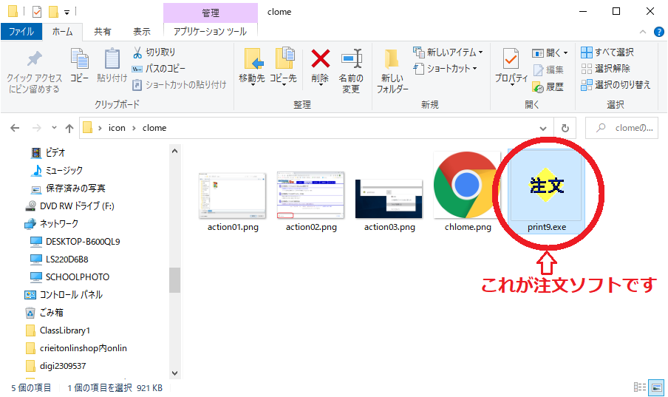Open the File (ファイル) menu tab
668x397 pixels.
[x=21, y=32]
